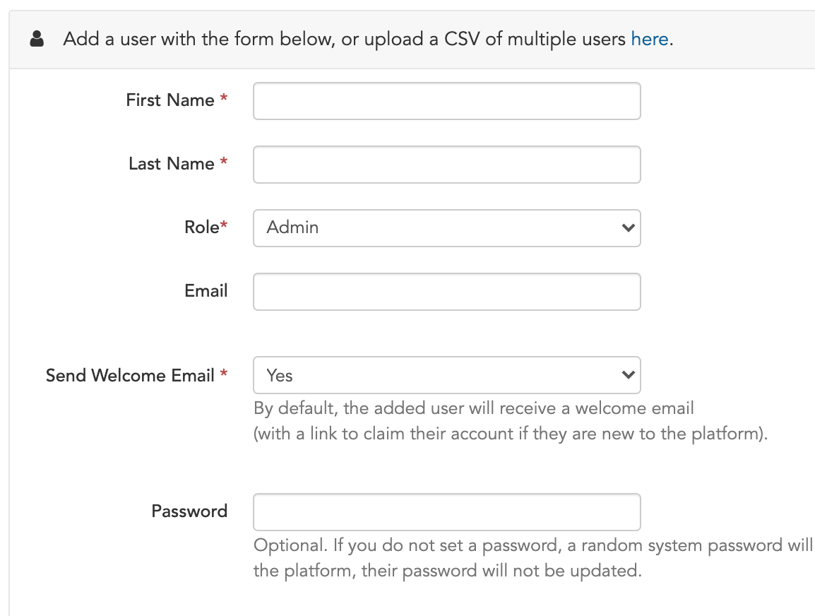The width and height of the screenshot is (815, 616).
Task: Open the Send Welcome Email dropdown showing Yes
Action: pos(446,375)
